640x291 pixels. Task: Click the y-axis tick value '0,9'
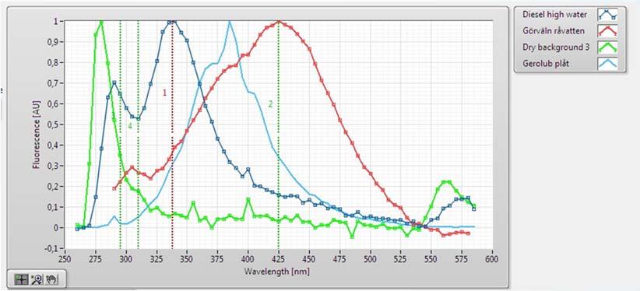pyautogui.click(x=54, y=42)
